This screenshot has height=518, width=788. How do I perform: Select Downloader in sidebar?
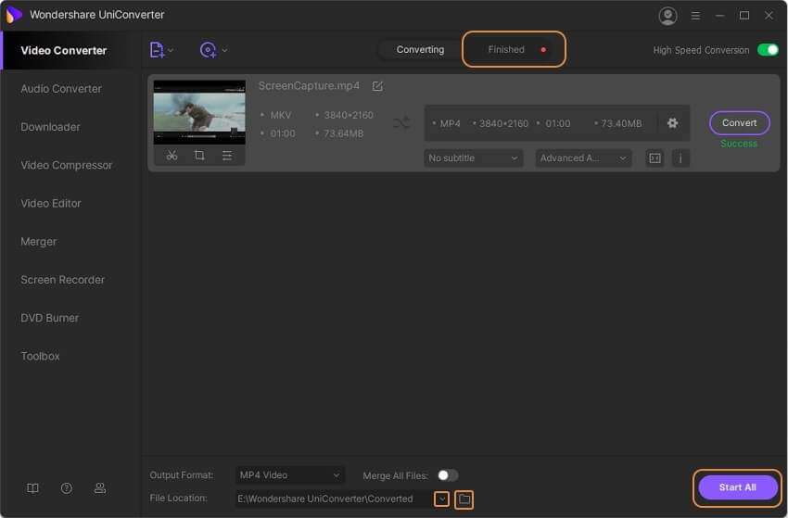(x=50, y=127)
